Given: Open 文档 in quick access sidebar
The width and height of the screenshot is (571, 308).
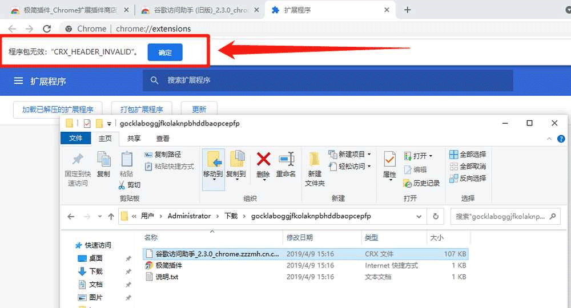Looking at the screenshot, I should [x=95, y=285].
